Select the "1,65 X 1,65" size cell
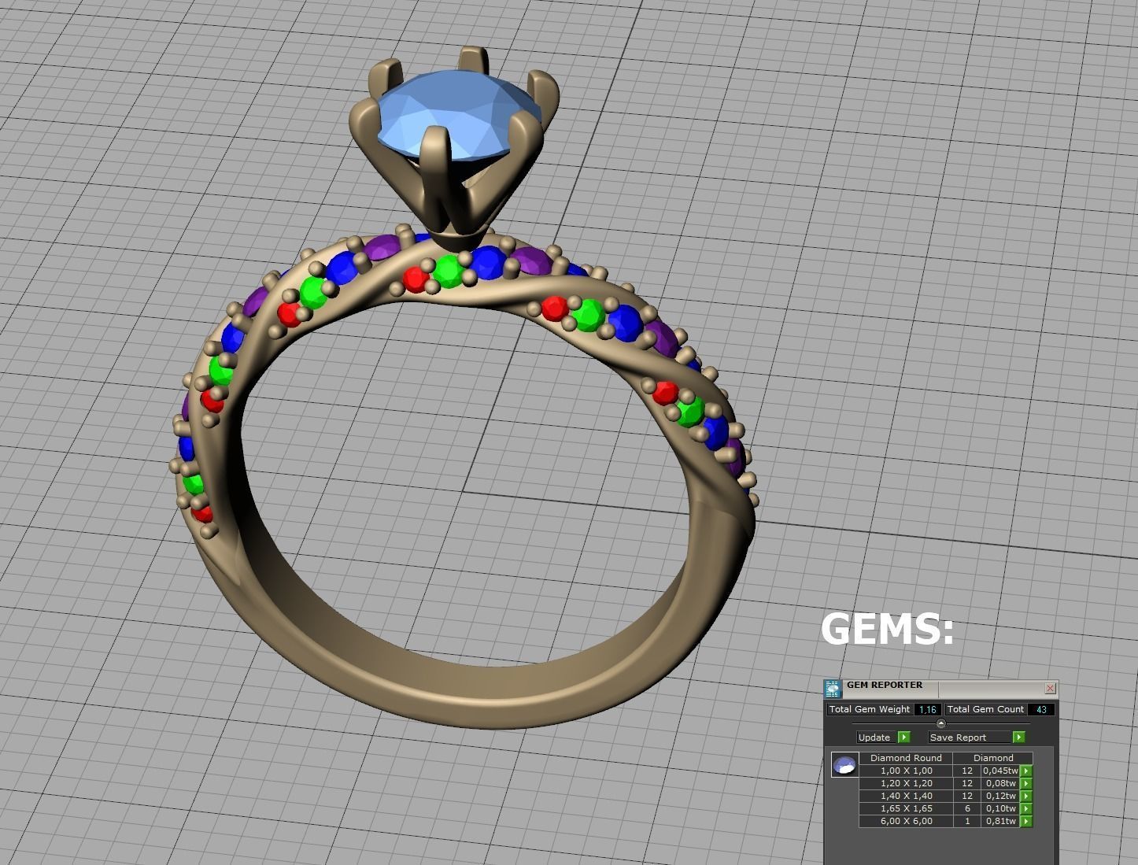This screenshot has width=1138, height=865. pyautogui.click(x=906, y=808)
